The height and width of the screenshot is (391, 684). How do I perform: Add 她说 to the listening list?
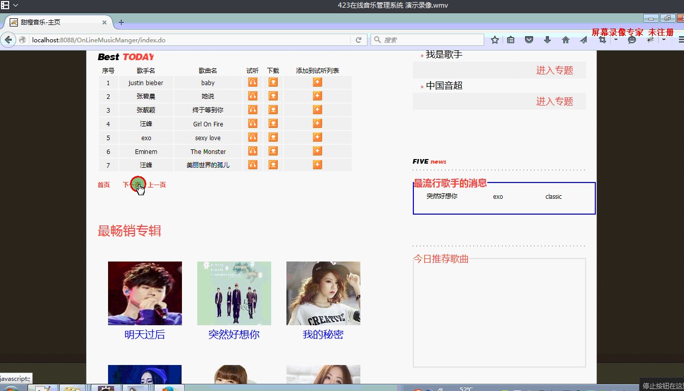(x=317, y=96)
